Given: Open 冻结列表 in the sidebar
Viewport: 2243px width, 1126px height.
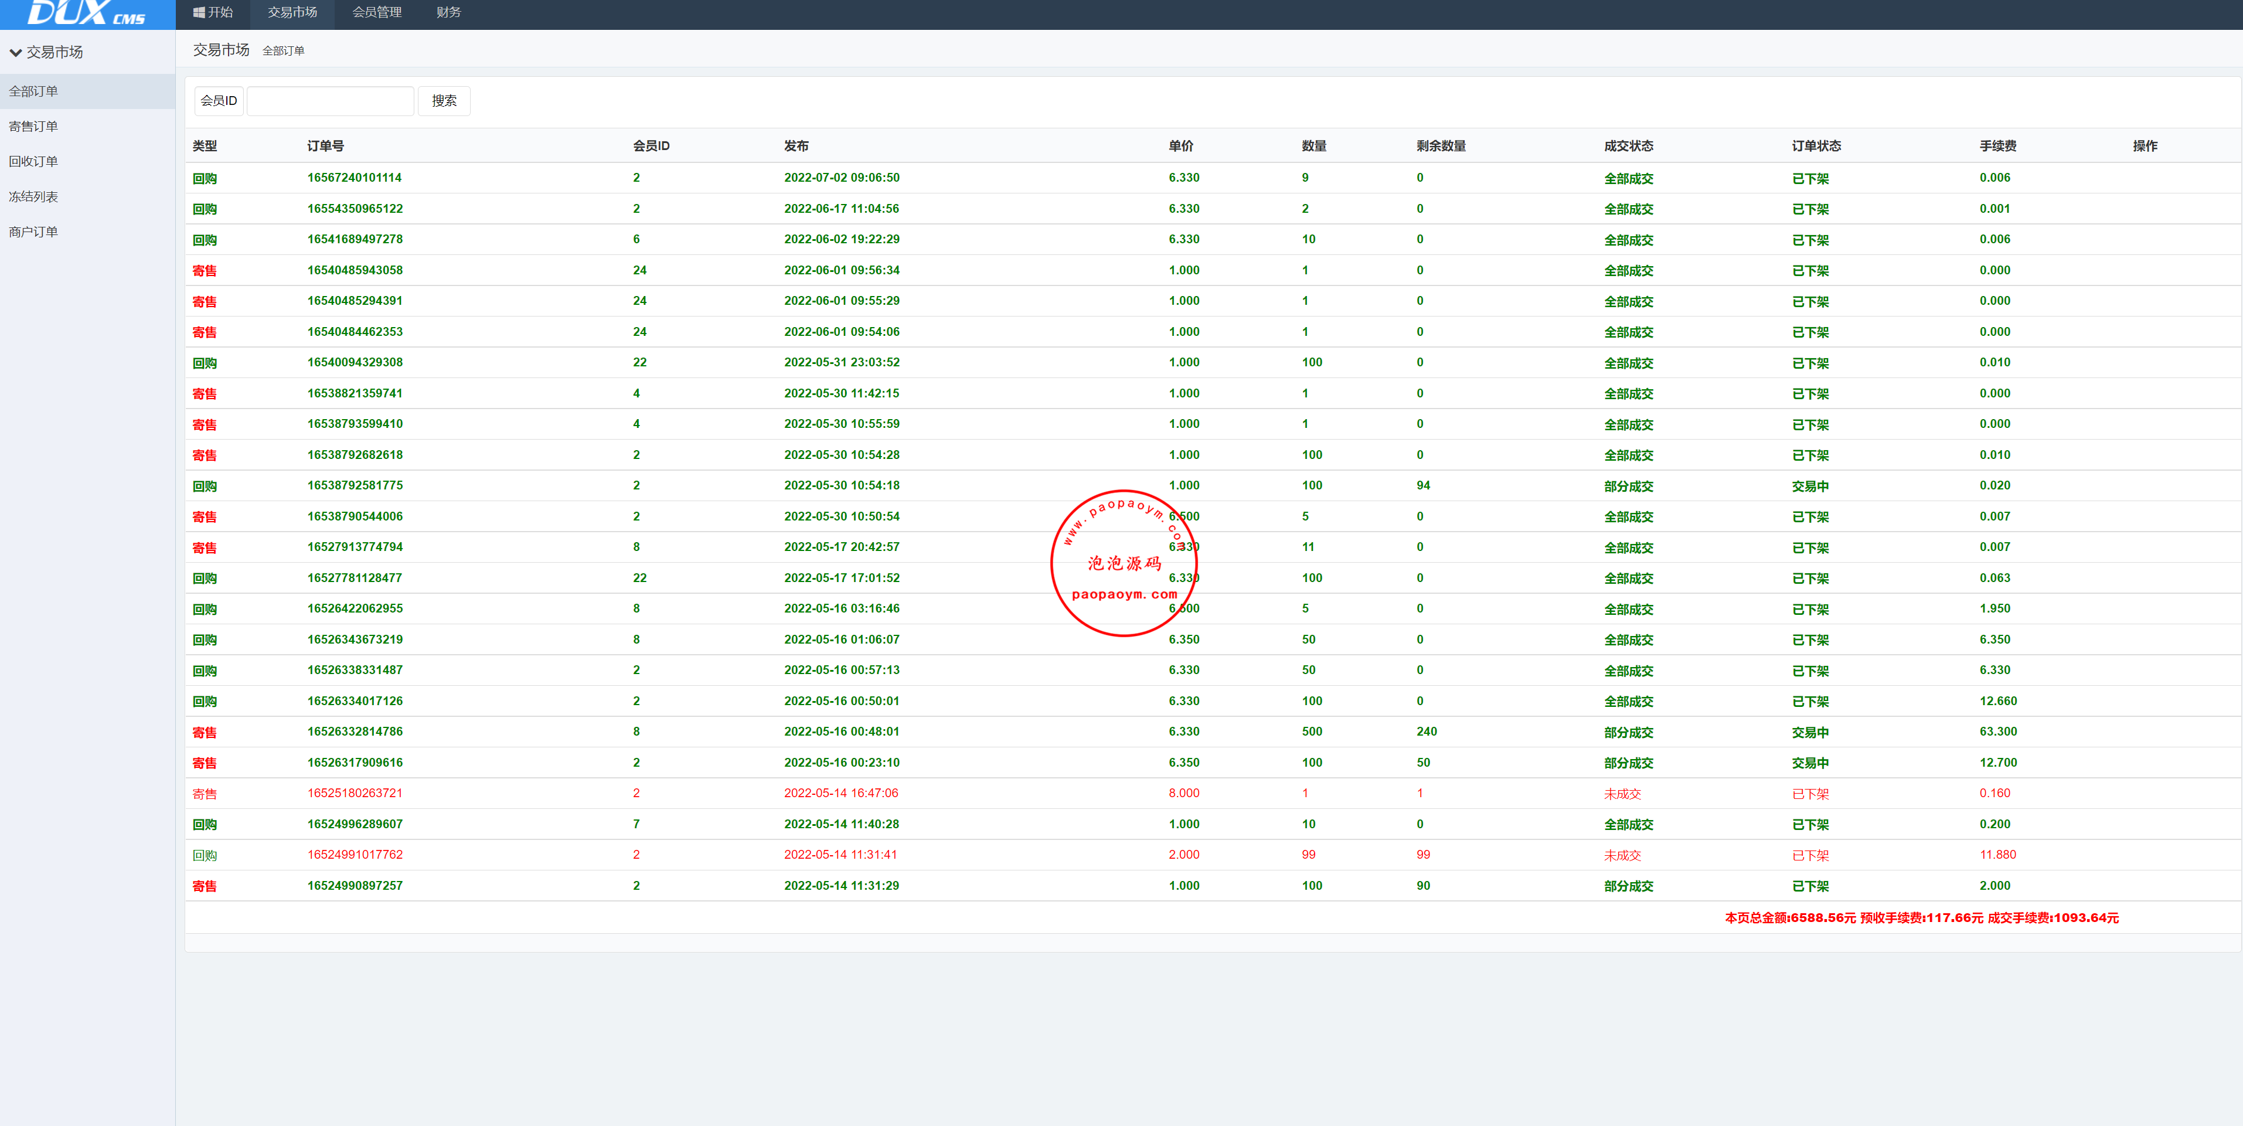Looking at the screenshot, I should click(33, 197).
